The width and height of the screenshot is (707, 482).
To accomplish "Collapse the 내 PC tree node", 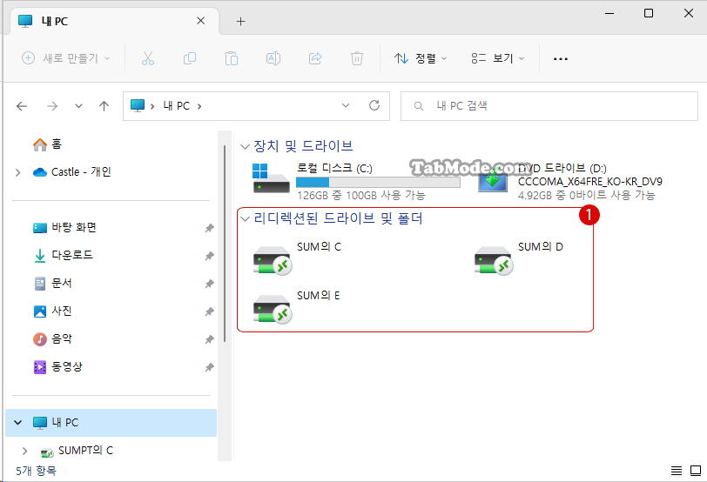I will [18, 423].
